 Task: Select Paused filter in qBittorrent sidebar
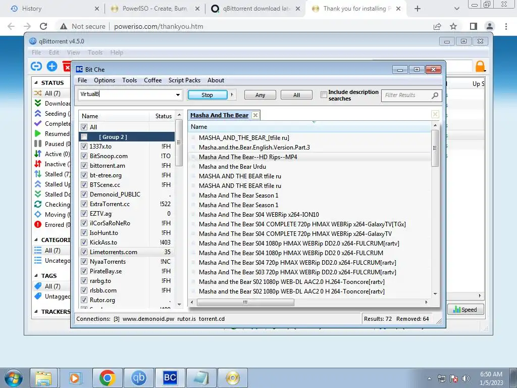[x=52, y=144]
